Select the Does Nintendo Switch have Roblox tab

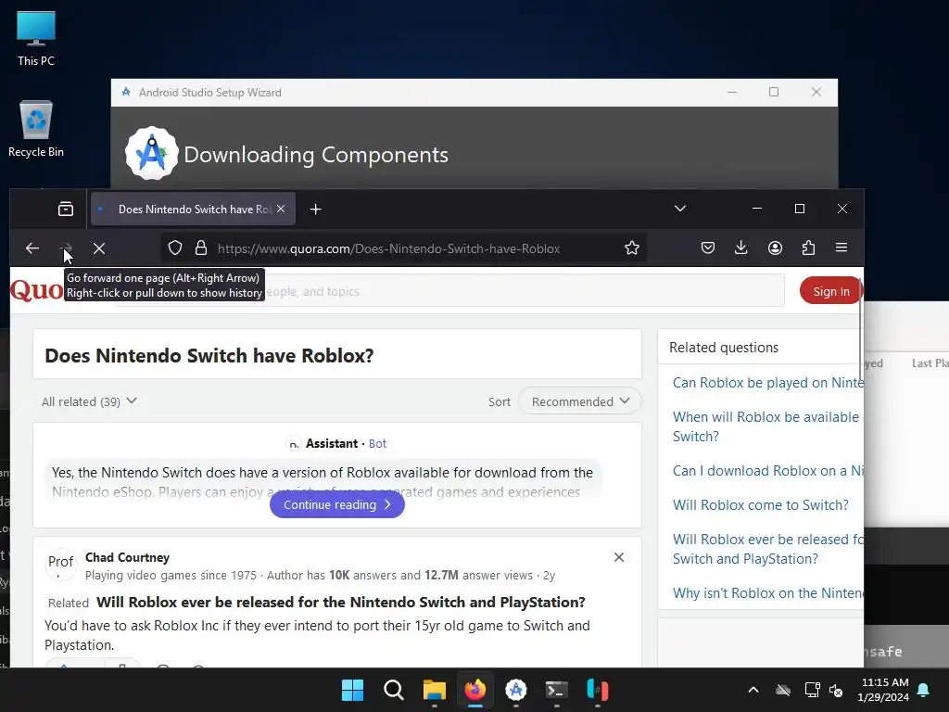coord(193,209)
